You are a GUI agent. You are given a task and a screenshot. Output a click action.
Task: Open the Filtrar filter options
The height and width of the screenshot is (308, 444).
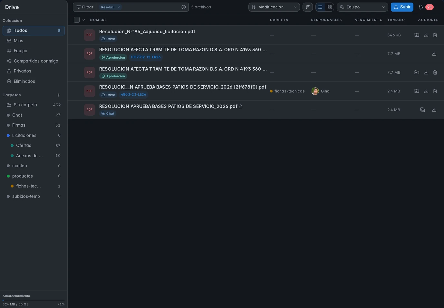(85, 7)
